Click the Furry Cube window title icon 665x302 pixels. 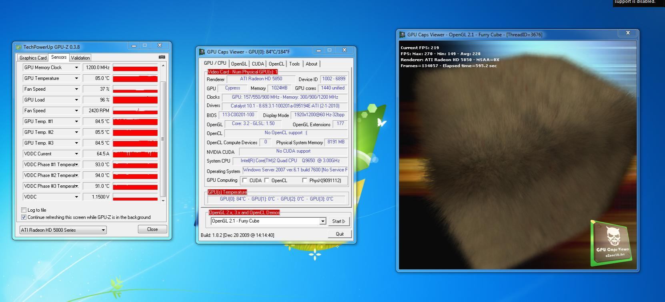tap(403, 35)
